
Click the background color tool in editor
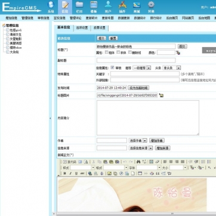pyautogui.click(x=200, y=168)
